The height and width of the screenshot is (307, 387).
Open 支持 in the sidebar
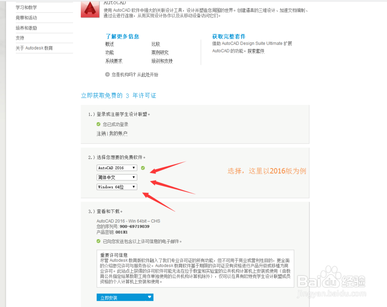tap(20, 38)
